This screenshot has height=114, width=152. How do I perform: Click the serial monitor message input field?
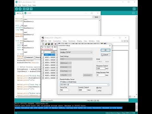(x=58, y=17)
